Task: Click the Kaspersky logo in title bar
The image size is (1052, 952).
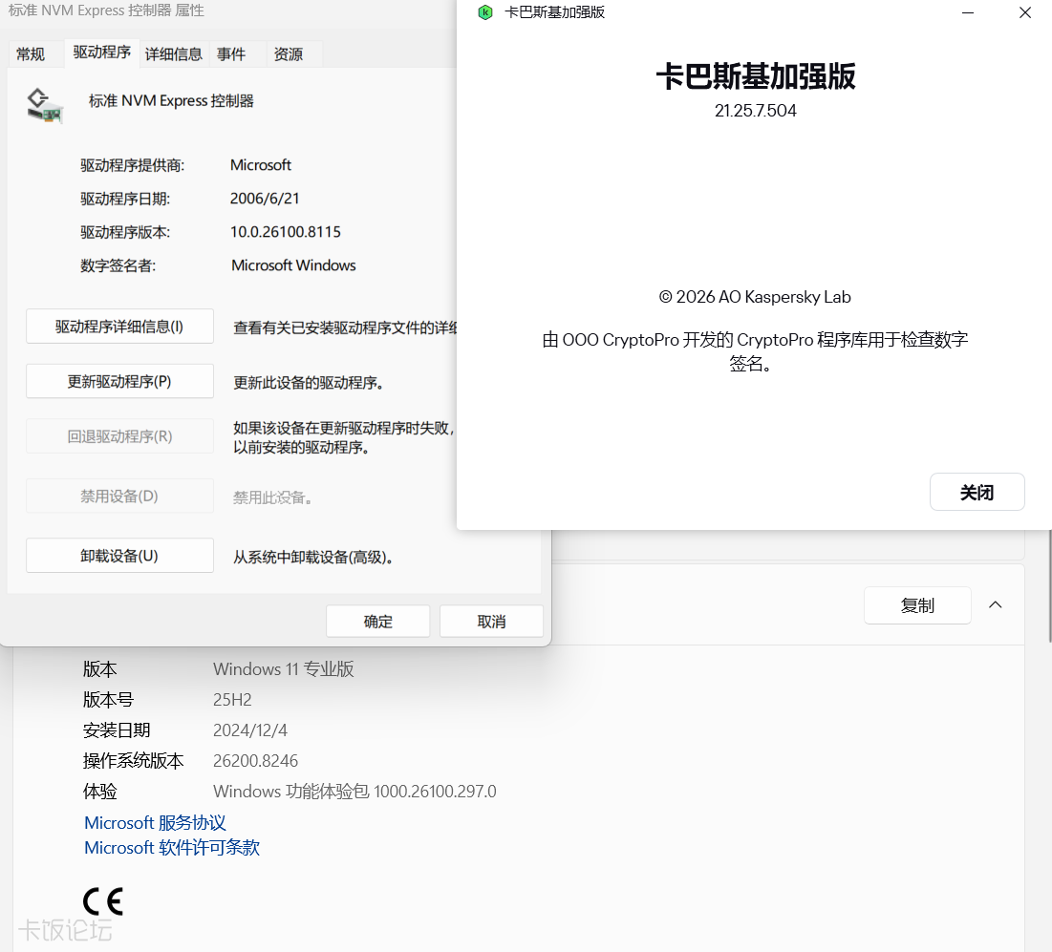Action: [x=485, y=12]
